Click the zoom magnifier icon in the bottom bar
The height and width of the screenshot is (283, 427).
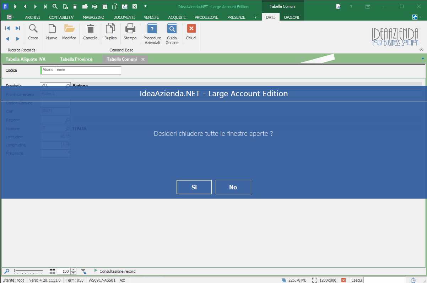click(x=7, y=271)
